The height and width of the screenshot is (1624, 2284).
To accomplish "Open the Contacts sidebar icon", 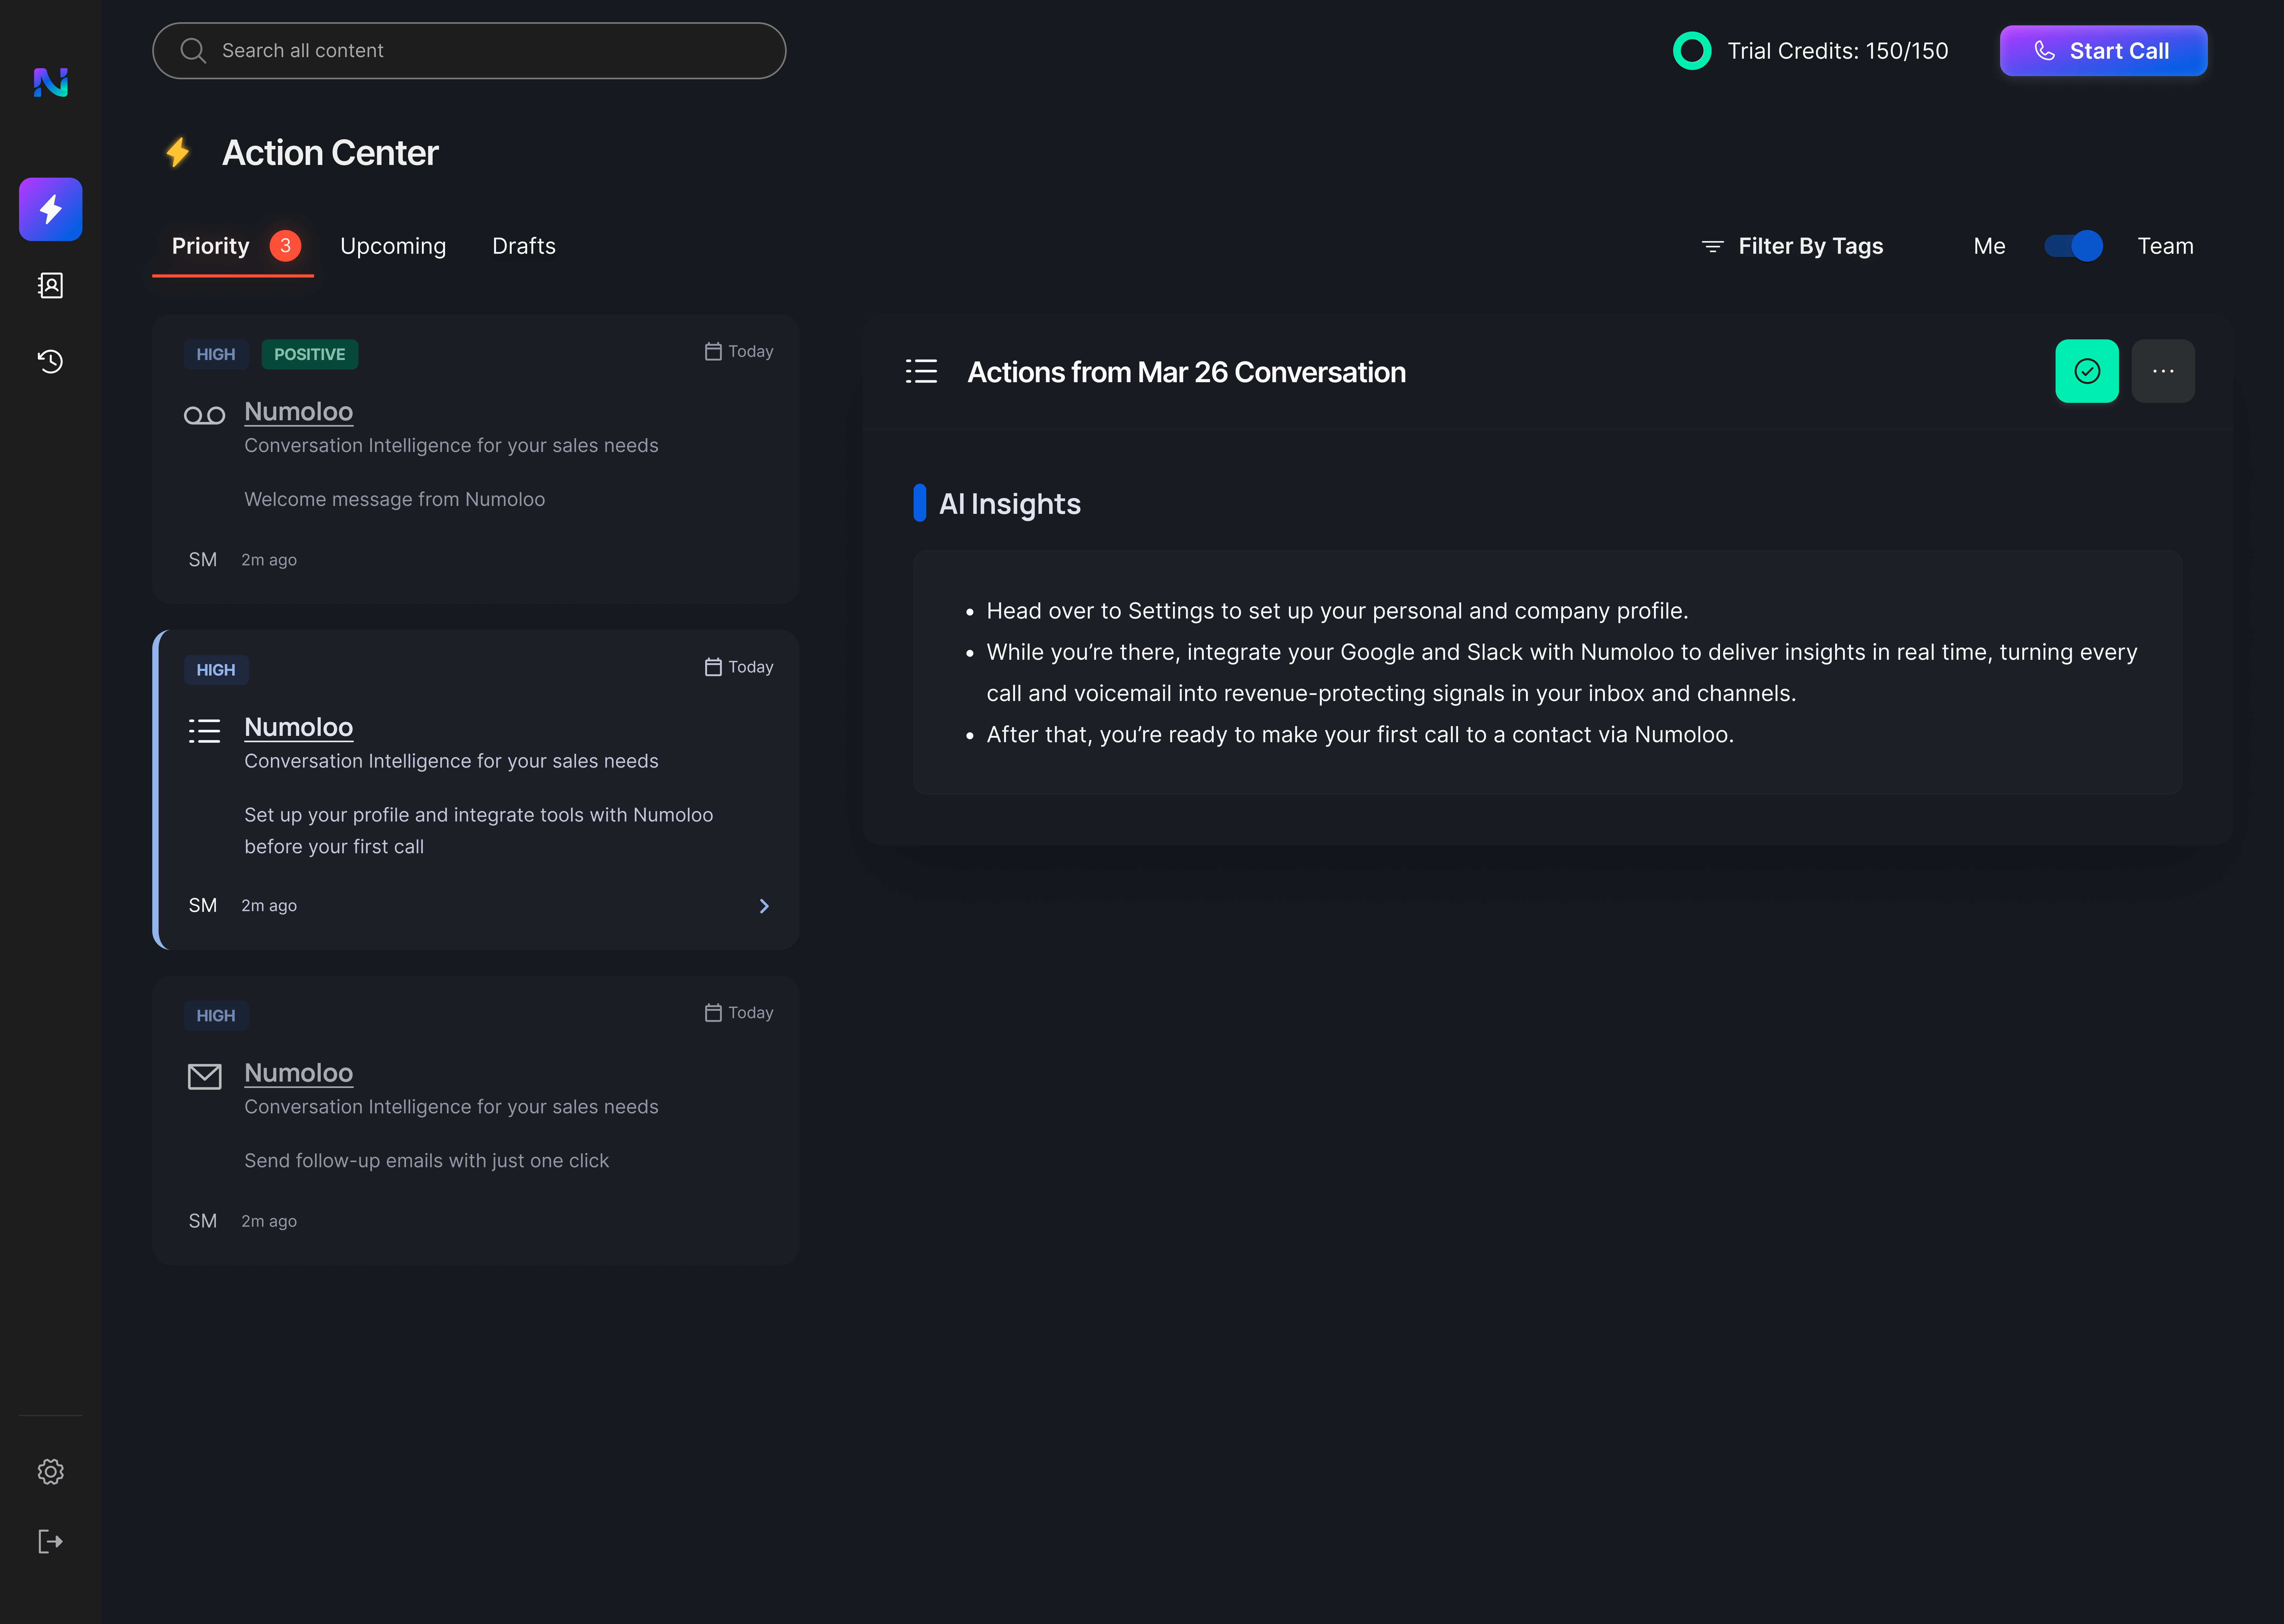I will click(51, 286).
